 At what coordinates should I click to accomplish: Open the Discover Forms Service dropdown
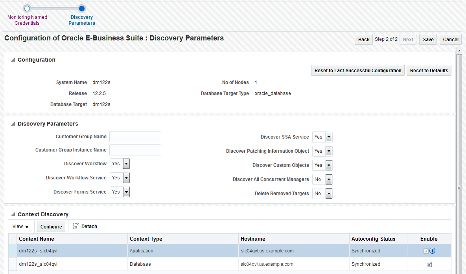126,192
